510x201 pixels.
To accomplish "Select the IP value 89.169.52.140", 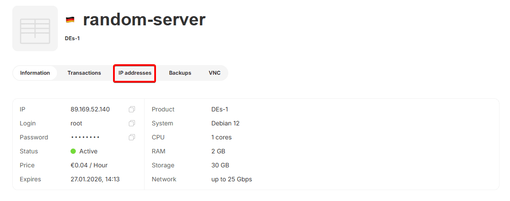I will pyautogui.click(x=90, y=109).
